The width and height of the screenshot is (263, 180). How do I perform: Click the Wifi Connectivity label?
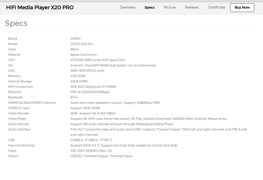(x=21, y=87)
